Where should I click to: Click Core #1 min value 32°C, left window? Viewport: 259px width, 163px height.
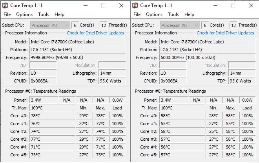pyautogui.click(x=84, y=124)
